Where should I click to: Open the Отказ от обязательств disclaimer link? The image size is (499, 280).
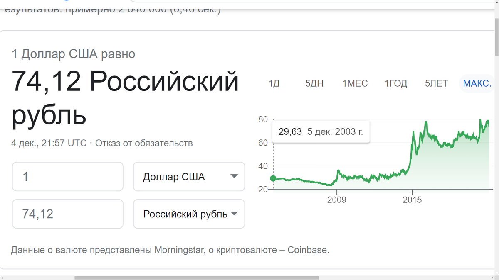point(145,143)
